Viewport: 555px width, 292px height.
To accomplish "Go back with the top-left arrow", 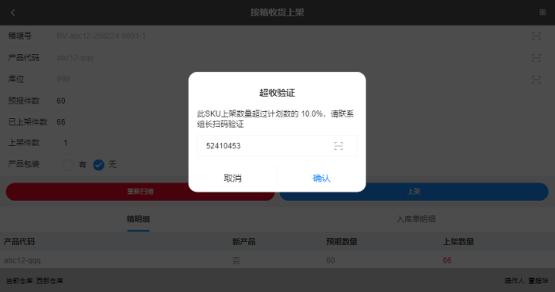I will click(x=13, y=13).
